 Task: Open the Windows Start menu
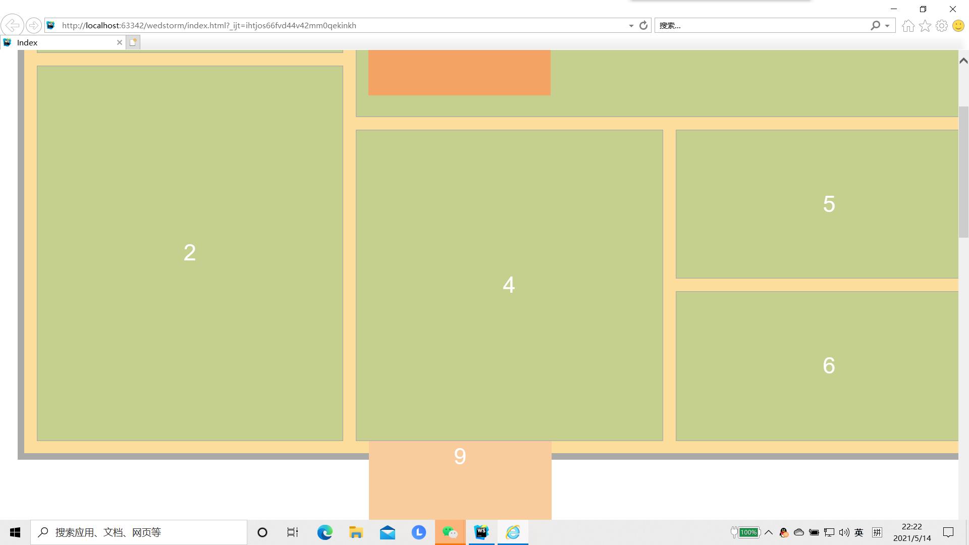[x=15, y=532]
